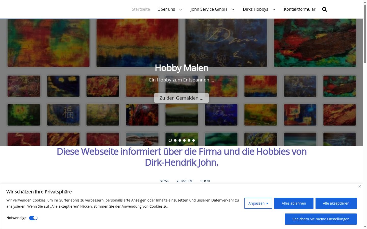This screenshot has height=229, width=367.
Task: Save settings with Speichern Sie meine Einstellungen
Action: pyautogui.click(x=321, y=219)
